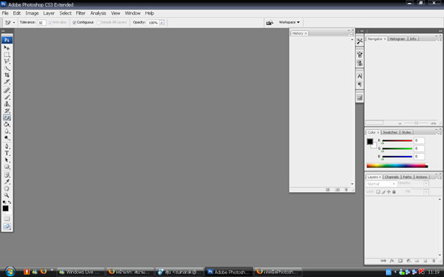
Task: Select the Pen tool
Action: tap(7, 146)
